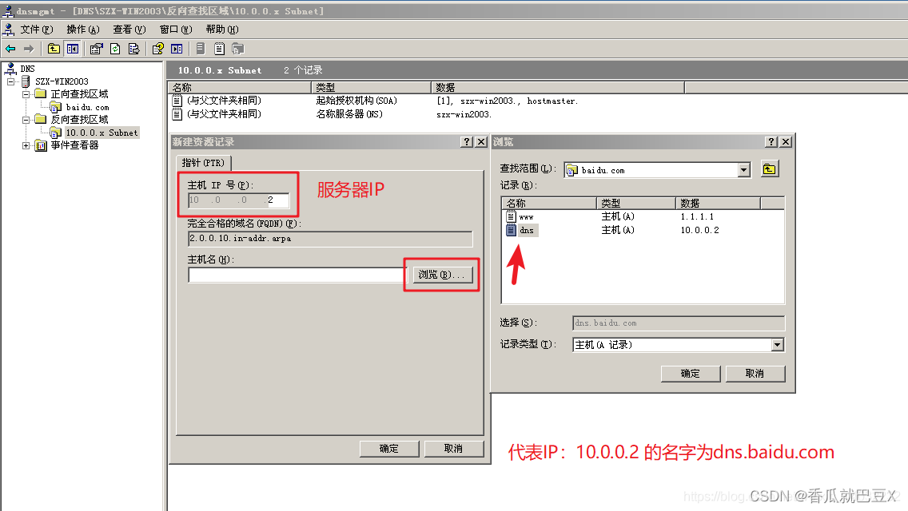Click the Forward navigation arrow icon
The width and height of the screenshot is (908, 511).
28,48
